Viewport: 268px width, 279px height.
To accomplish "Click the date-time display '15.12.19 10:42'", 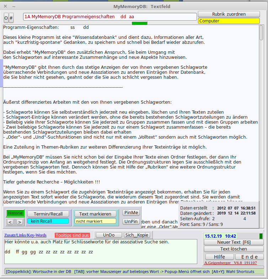I will (x=220, y=236).
